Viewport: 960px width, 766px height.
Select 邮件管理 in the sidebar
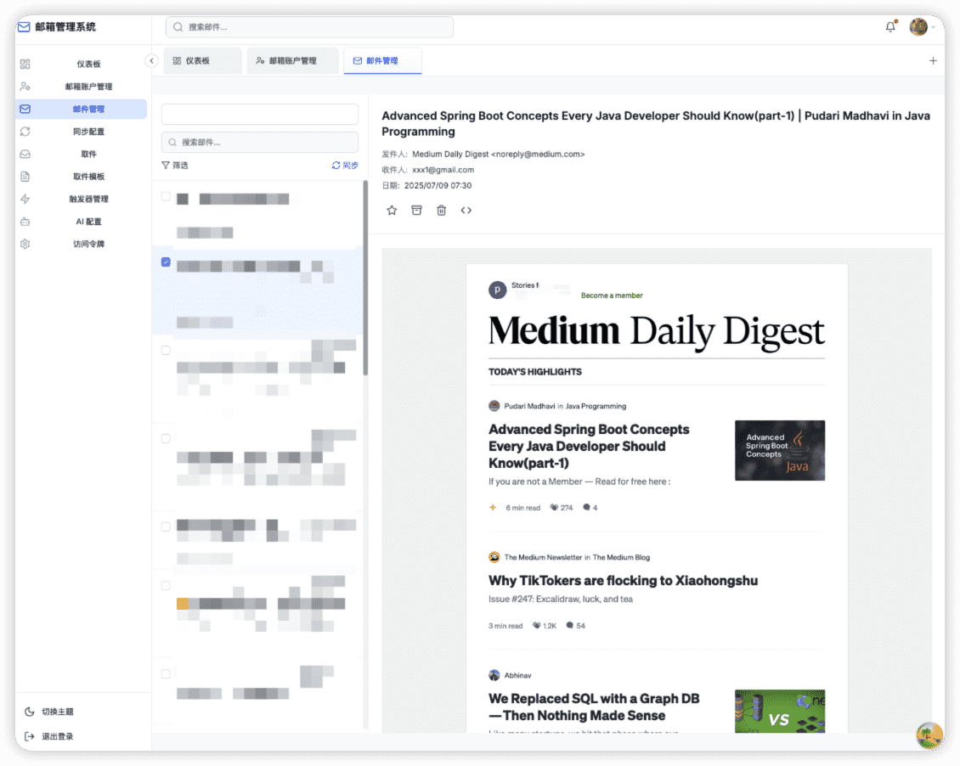pos(81,109)
